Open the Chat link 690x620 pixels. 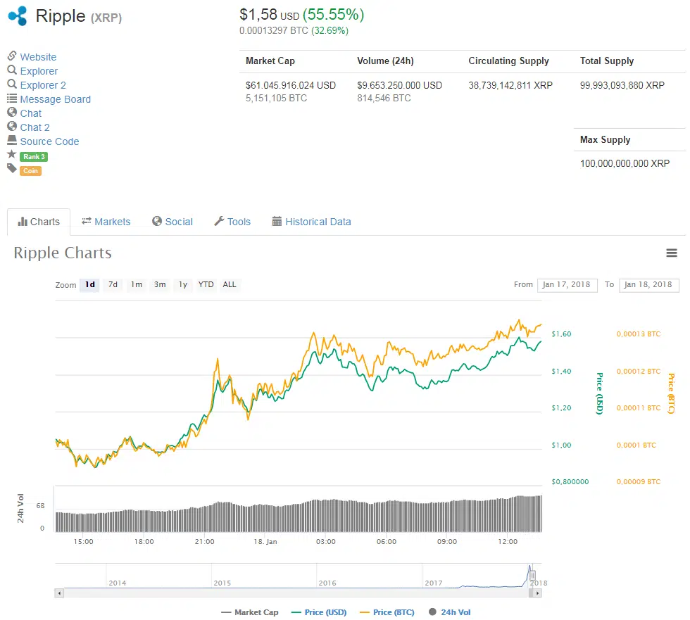click(31, 113)
